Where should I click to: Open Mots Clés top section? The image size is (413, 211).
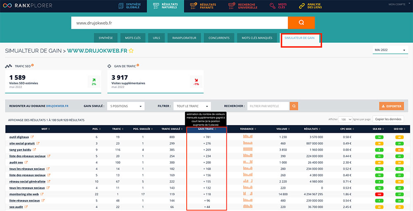point(278,6)
